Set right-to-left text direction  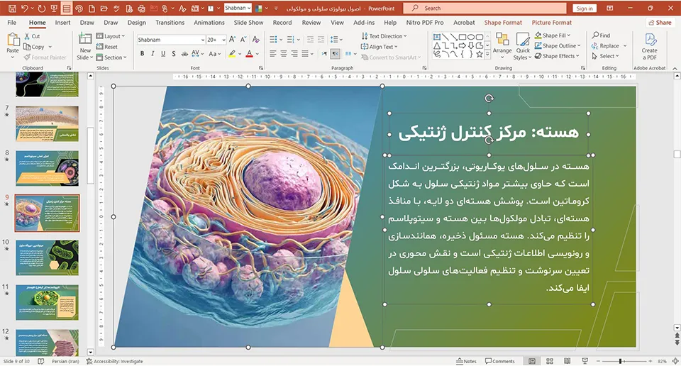tap(335, 53)
